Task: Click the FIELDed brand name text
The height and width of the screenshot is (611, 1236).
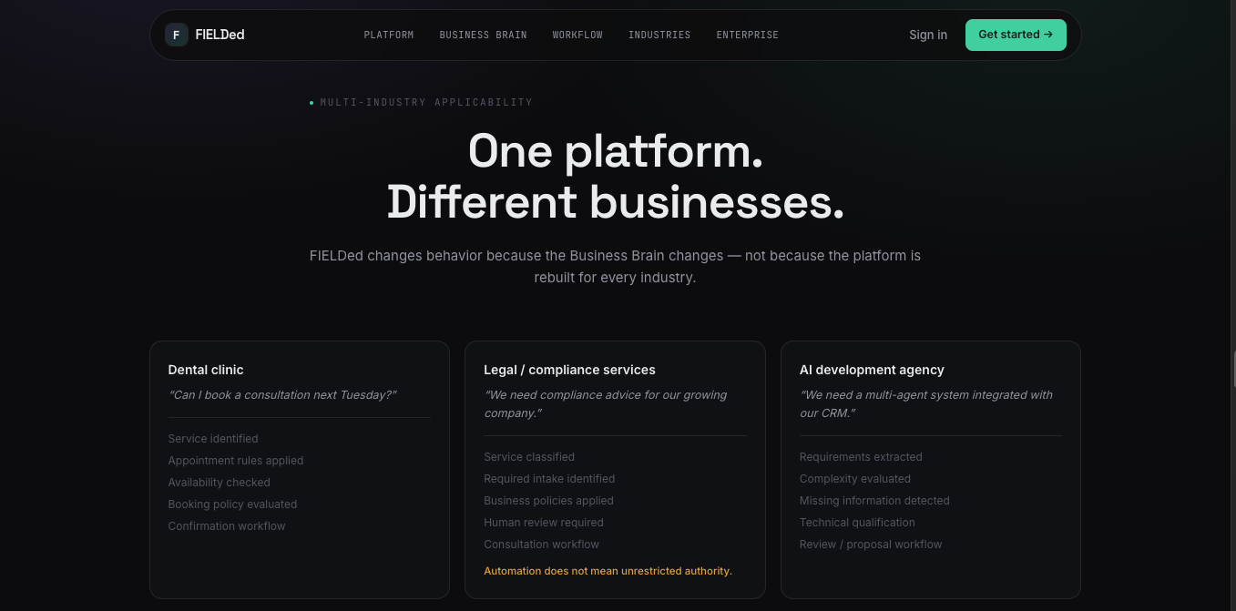Action: [x=220, y=35]
